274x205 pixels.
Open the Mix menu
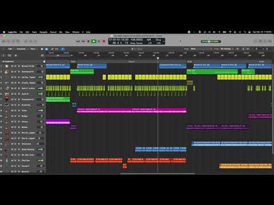point(61,32)
